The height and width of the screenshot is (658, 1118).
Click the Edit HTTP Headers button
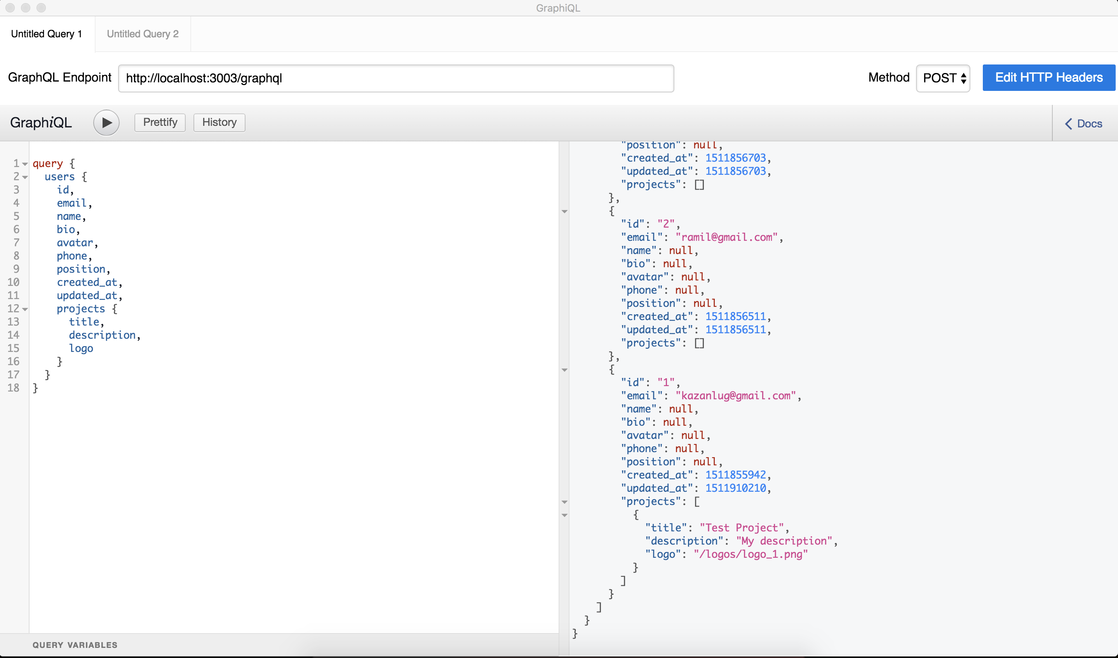pos(1048,78)
